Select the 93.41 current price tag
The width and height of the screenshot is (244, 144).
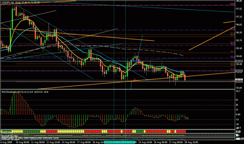(239, 81)
